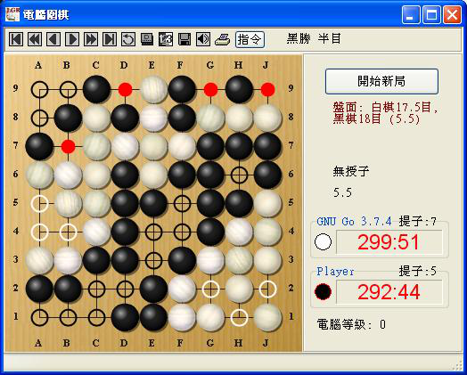Step back one move

(53, 39)
